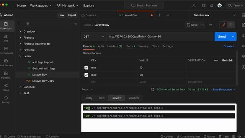Open request more actions dots beside Save
This screenshot has width=245, height=138.
pos(211,25)
